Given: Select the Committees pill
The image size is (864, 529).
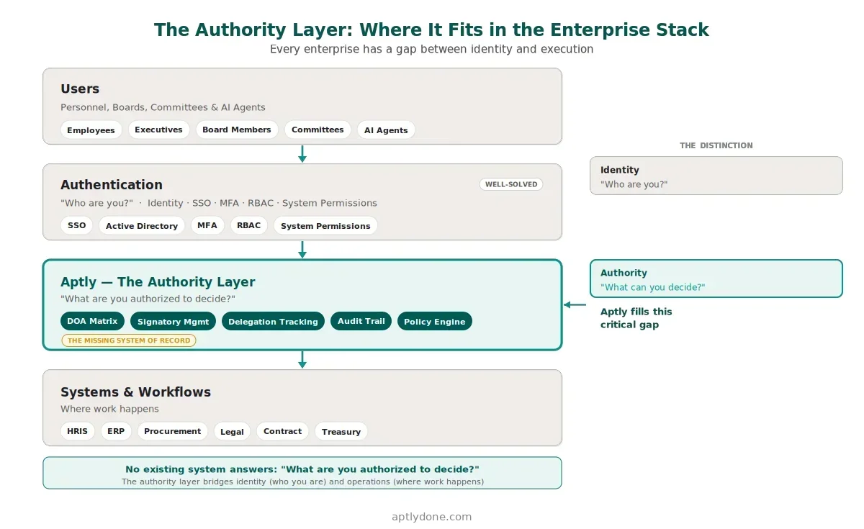Looking at the screenshot, I should pos(318,130).
